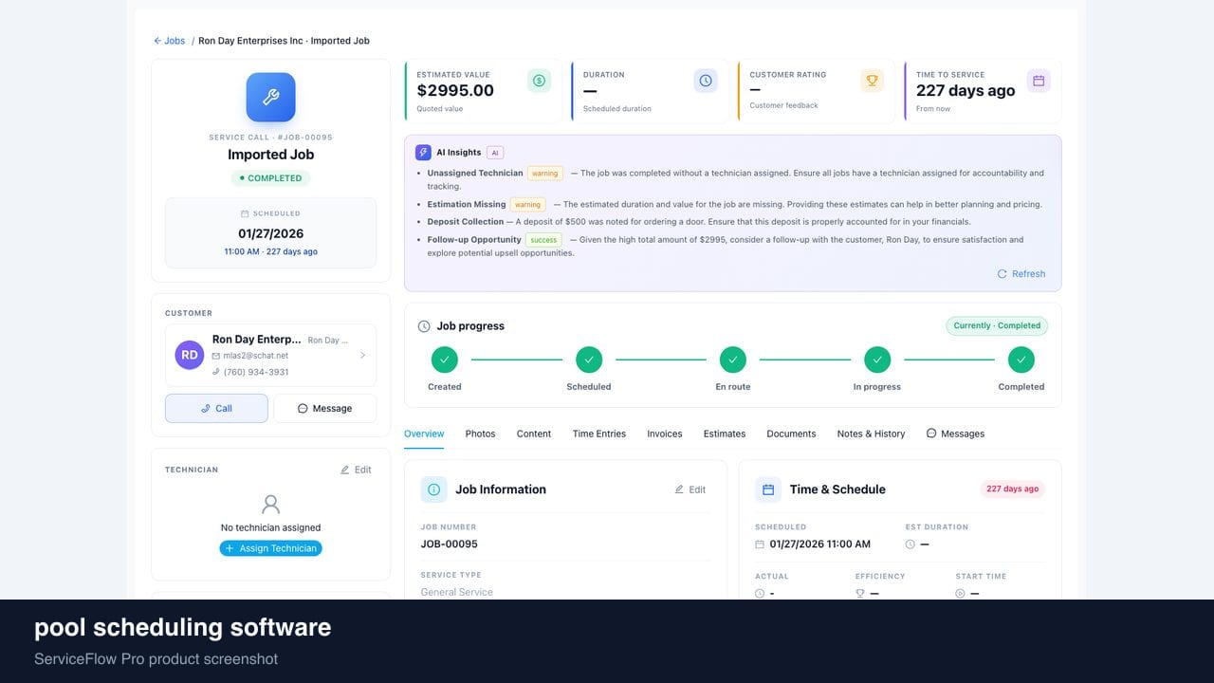Click the AI Insights lightning icon

point(423,152)
